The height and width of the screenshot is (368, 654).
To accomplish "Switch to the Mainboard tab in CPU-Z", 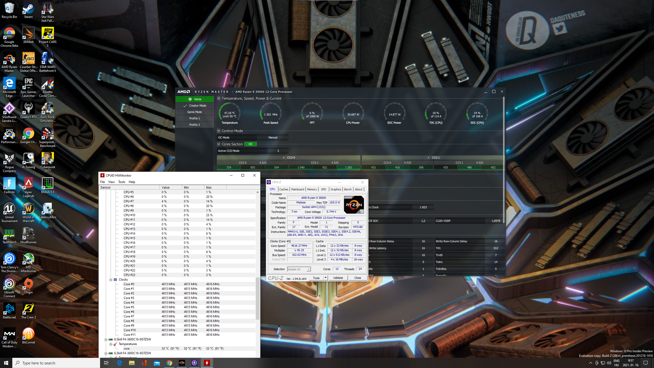I will (x=297, y=189).
